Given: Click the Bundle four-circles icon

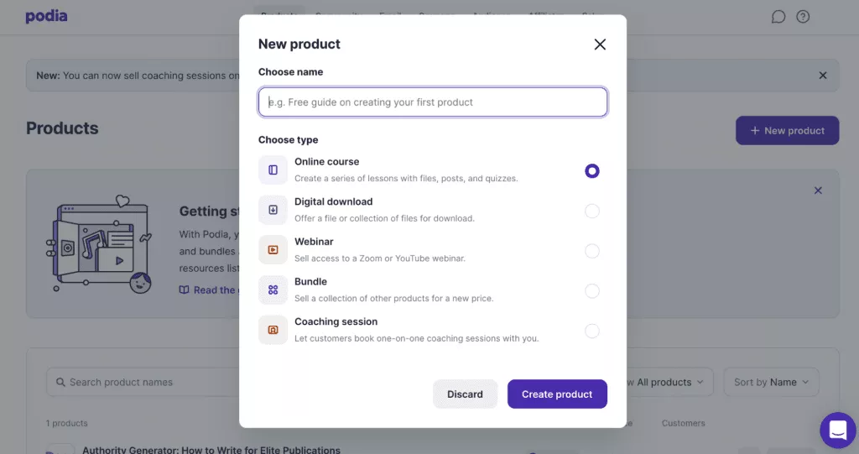Looking at the screenshot, I should point(273,290).
